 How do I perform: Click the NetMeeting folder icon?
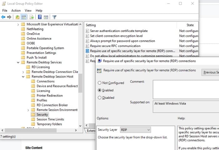point(23,29)
